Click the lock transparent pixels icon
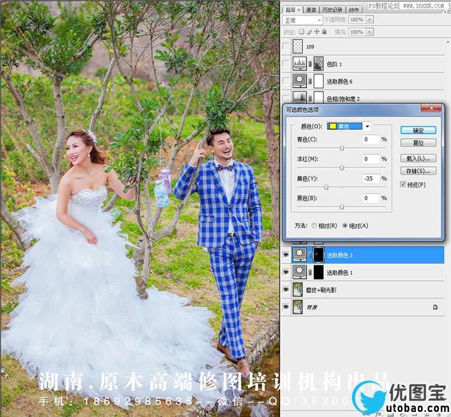Image resolution: width=451 pixels, height=417 pixels. (301, 31)
